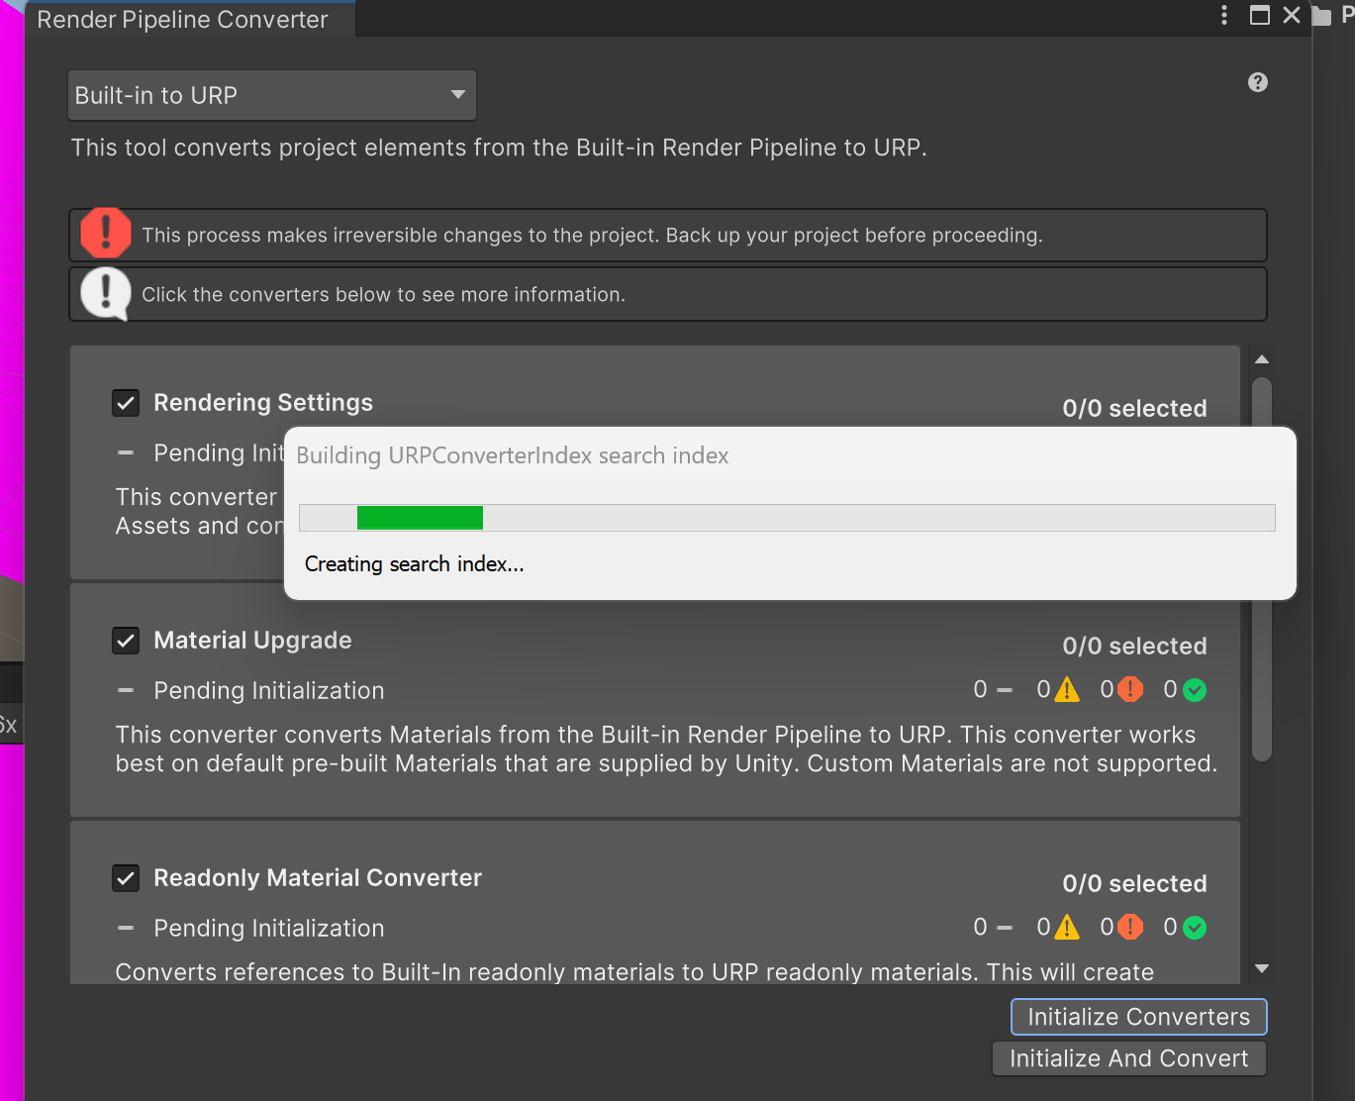Click the tool description about converting to URP
Viewport: 1355px width, 1101px height.
click(499, 148)
